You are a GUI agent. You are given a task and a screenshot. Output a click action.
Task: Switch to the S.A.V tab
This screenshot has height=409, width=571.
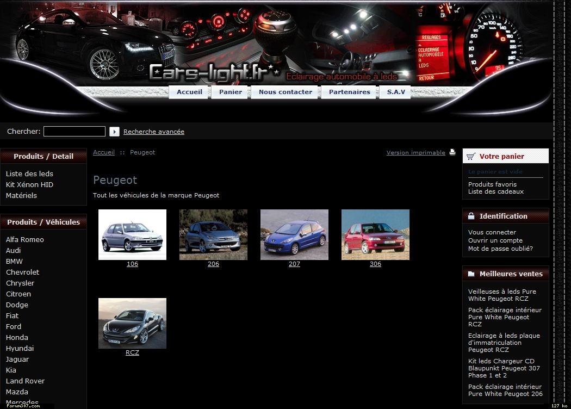[x=396, y=92]
